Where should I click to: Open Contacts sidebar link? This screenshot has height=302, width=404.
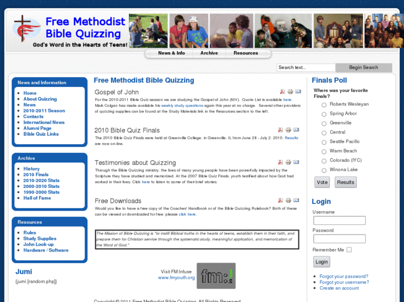click(33, 116)
